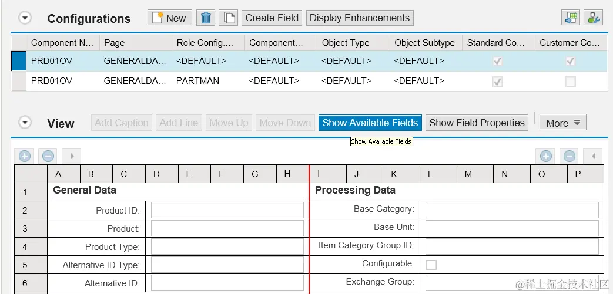The image size is (613, 294).
Task: Toggle Customer Config checkbox in first row
Action: [x=570, y=61]
